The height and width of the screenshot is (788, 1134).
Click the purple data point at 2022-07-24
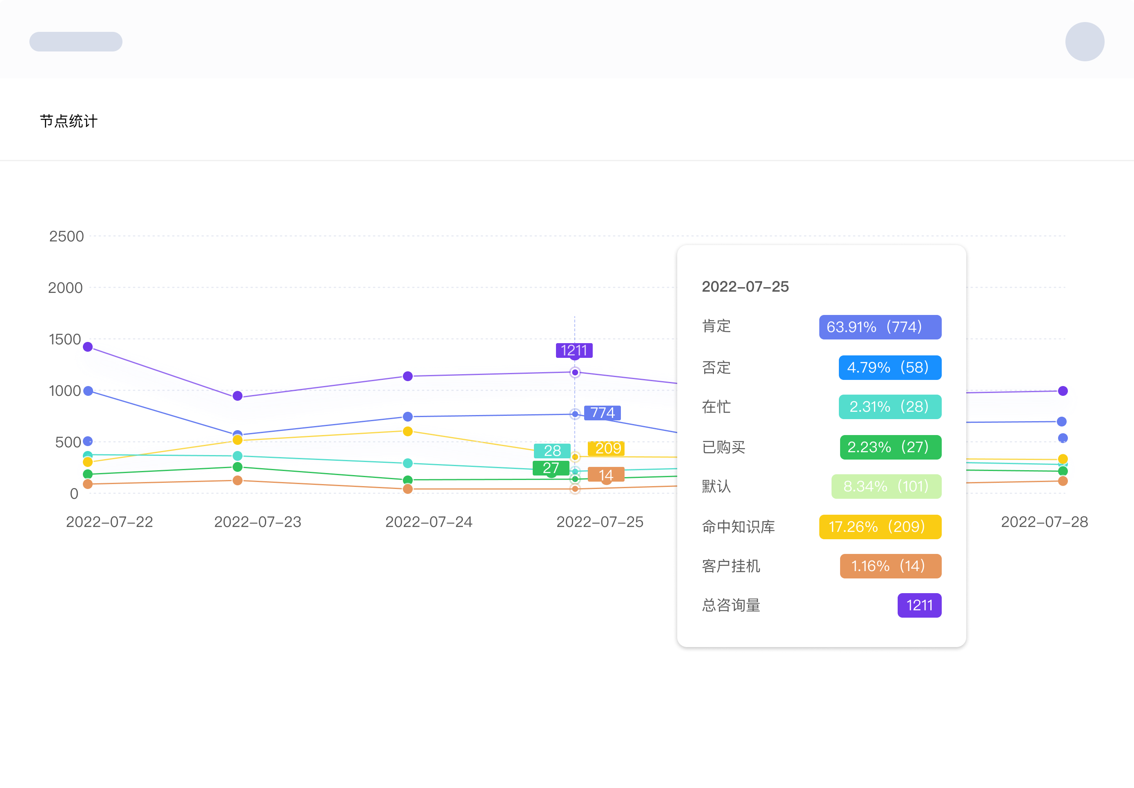point(407,376)
